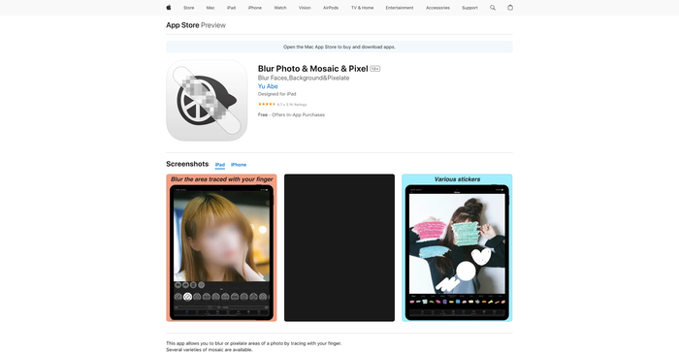
Task: Click the Free Offers In-App Purchases text
Action: tap(291, 114)
